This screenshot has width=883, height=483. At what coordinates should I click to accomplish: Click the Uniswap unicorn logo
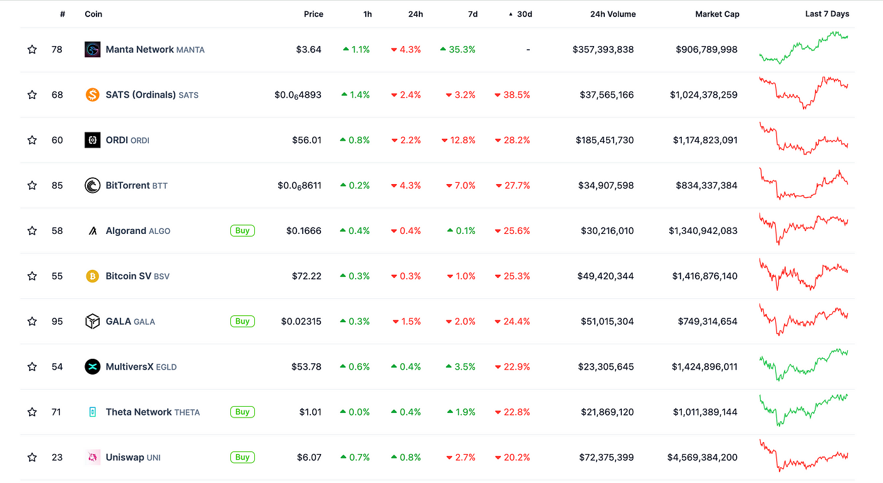[x=93, y=457]
